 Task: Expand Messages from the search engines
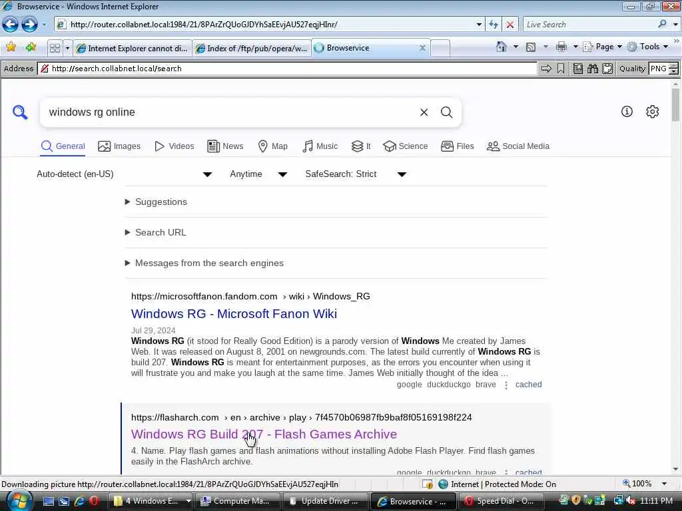click(204, 263)
